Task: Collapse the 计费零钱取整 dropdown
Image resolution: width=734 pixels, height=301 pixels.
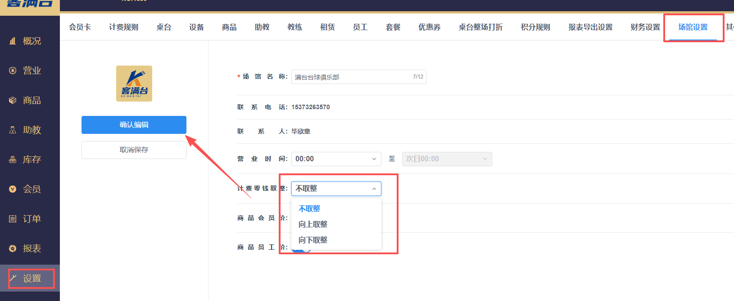Action: pyautogui.click(x=336, y=189)
